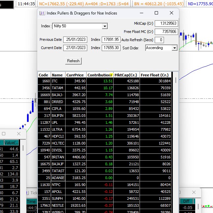Click the Refresh button

tap(73, 61)
